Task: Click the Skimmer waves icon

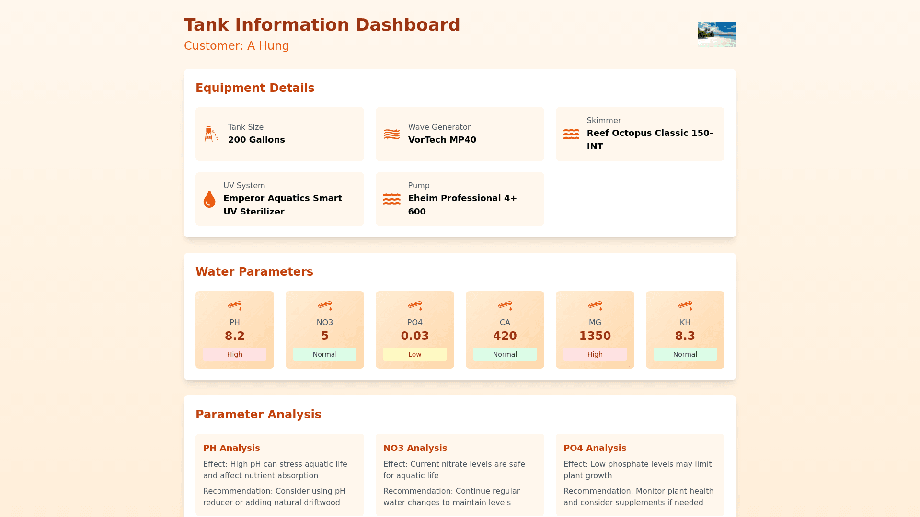Action: [x=571, y=134]
